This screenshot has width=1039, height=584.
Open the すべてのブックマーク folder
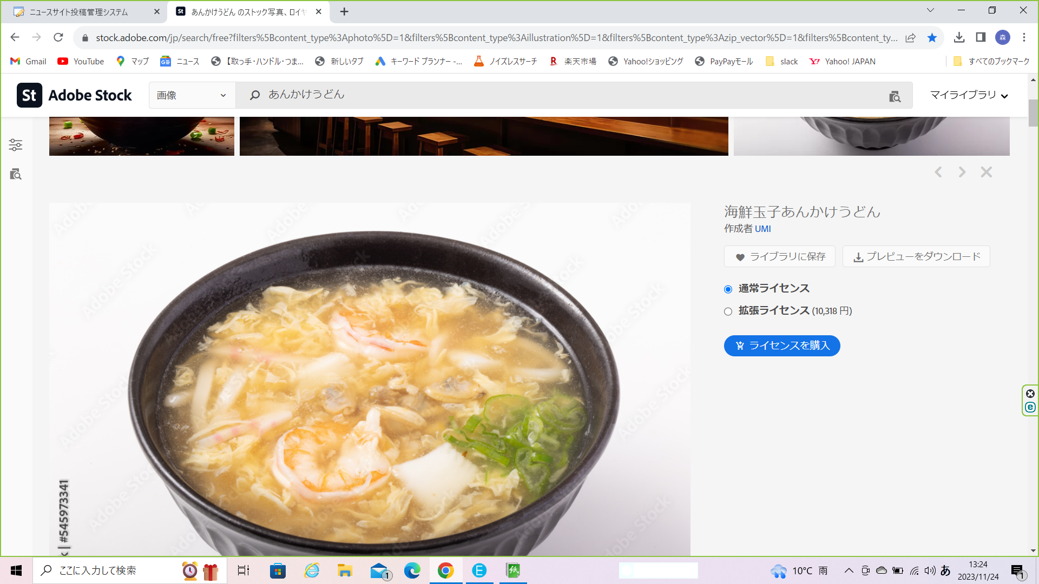click(x=991, y=62)
